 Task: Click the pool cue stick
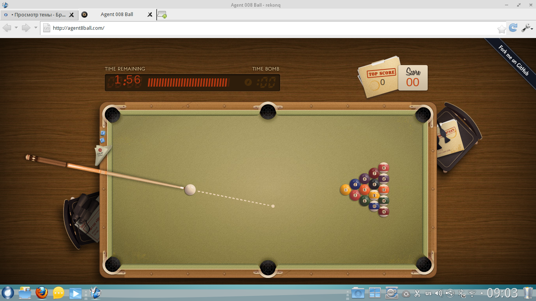[x=105, y=172]
